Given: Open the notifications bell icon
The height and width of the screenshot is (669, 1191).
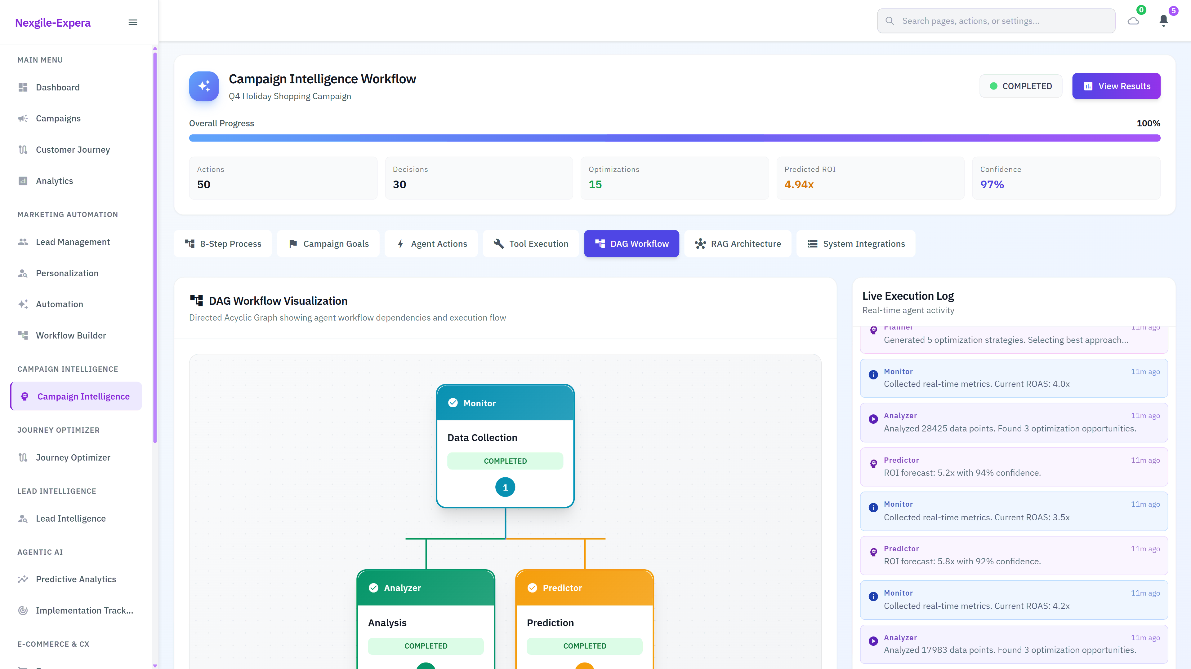Looking at the screenshot, I should click(1164, 20).
